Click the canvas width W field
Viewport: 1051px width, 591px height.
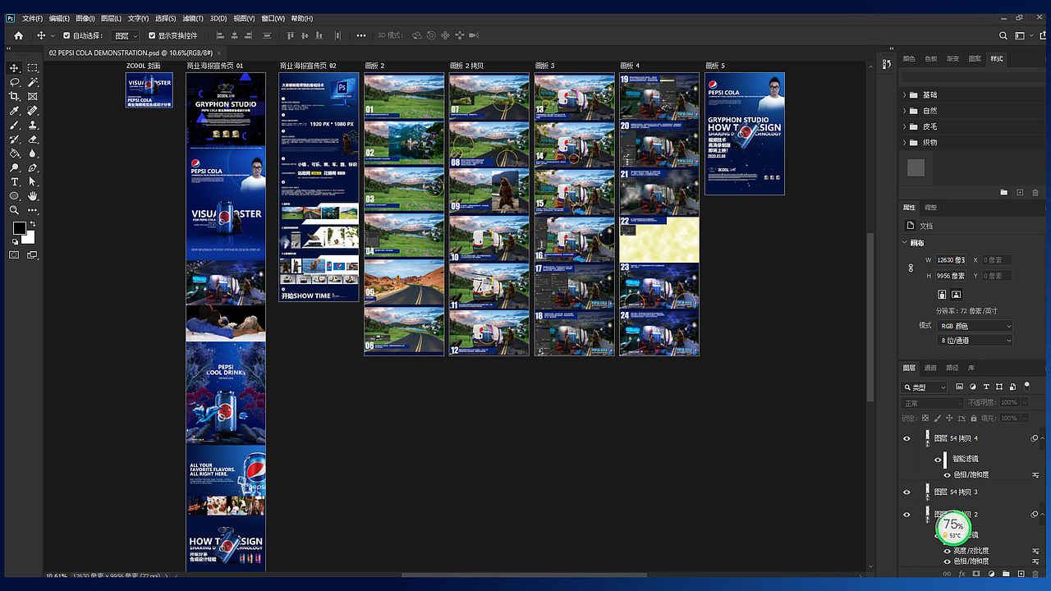pos(951,260)
